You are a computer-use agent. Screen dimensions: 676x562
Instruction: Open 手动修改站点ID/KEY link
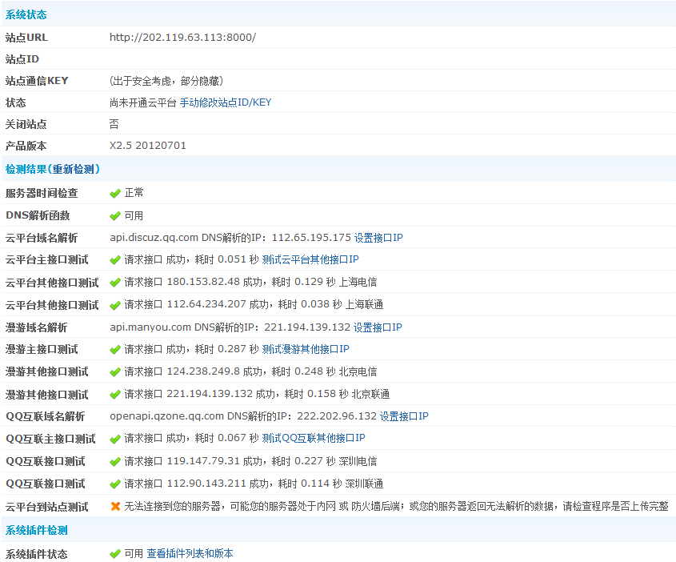pos(226,102)
